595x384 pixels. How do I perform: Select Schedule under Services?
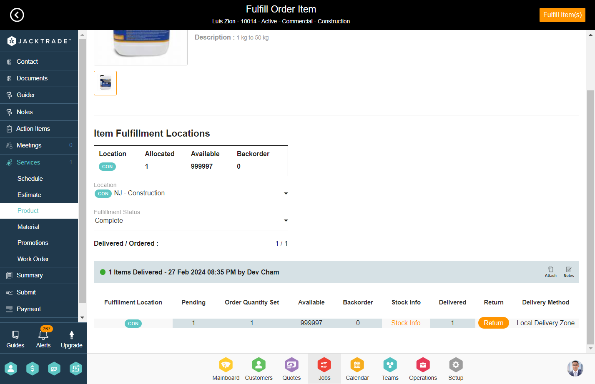click(x=30, y=179)
